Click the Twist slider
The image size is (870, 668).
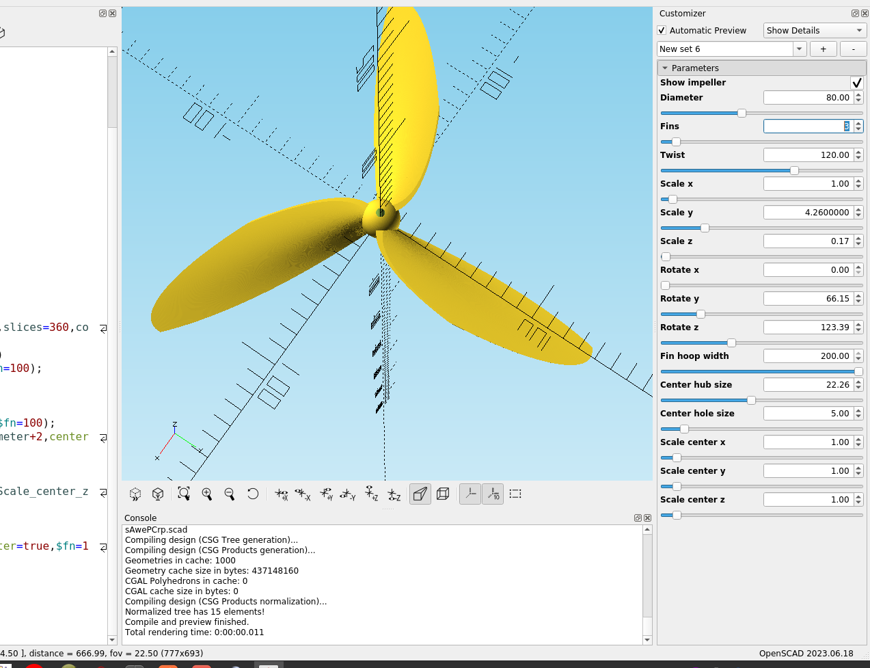coord(793,170)
